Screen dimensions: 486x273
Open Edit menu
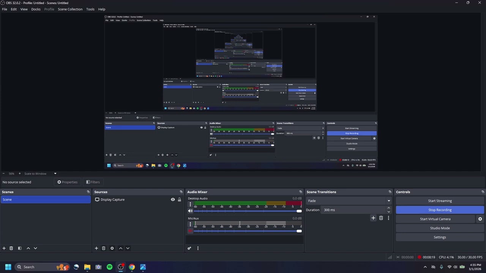(14, 9)
